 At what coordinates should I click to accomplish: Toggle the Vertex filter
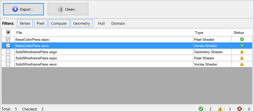click(x=25, y=23)
